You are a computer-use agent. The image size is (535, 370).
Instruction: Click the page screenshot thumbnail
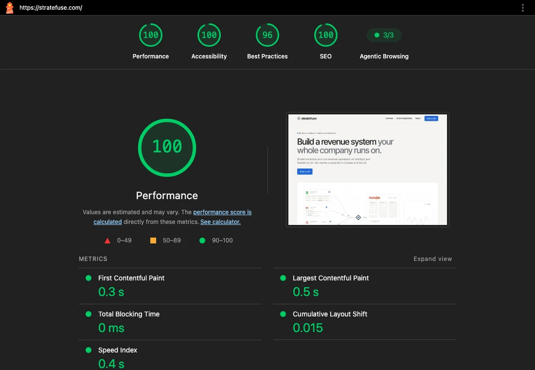[368, 169]
